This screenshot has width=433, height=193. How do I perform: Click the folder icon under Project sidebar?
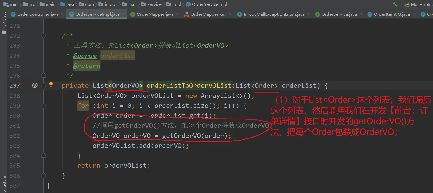(x=4, y=32)
